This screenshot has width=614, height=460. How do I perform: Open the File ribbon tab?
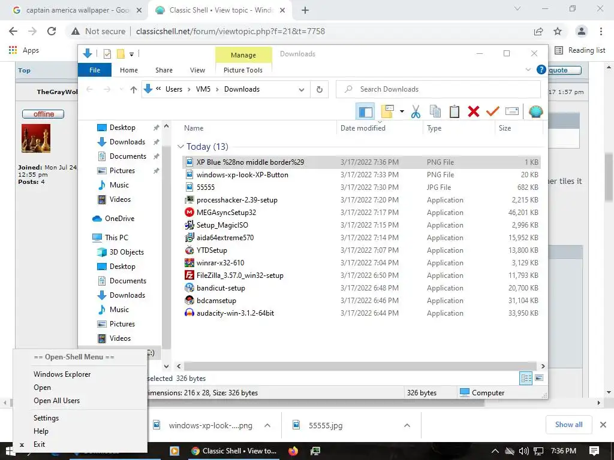(x=95, y=70)
